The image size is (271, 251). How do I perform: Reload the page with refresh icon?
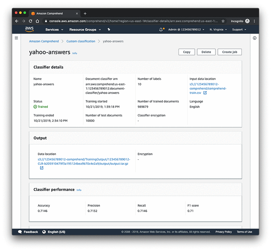(30, 21)
